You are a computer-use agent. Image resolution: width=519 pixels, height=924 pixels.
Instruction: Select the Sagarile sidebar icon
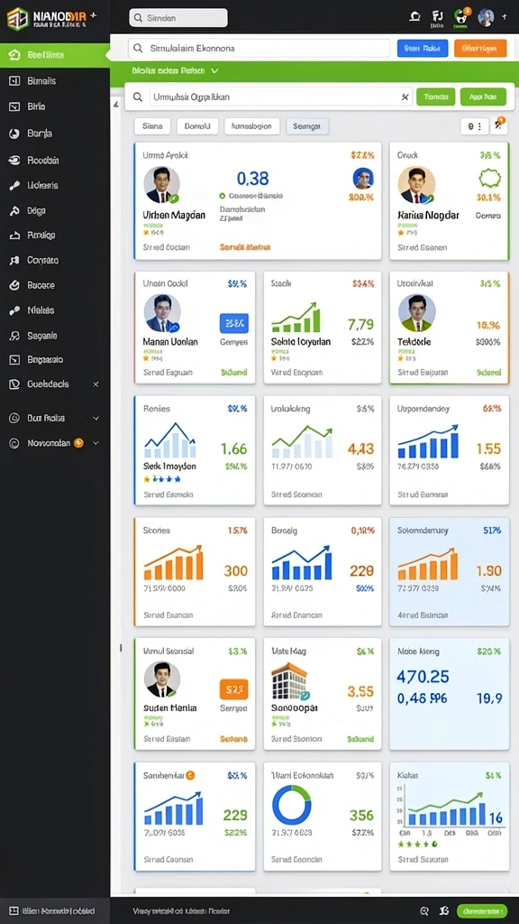[14, 336]
